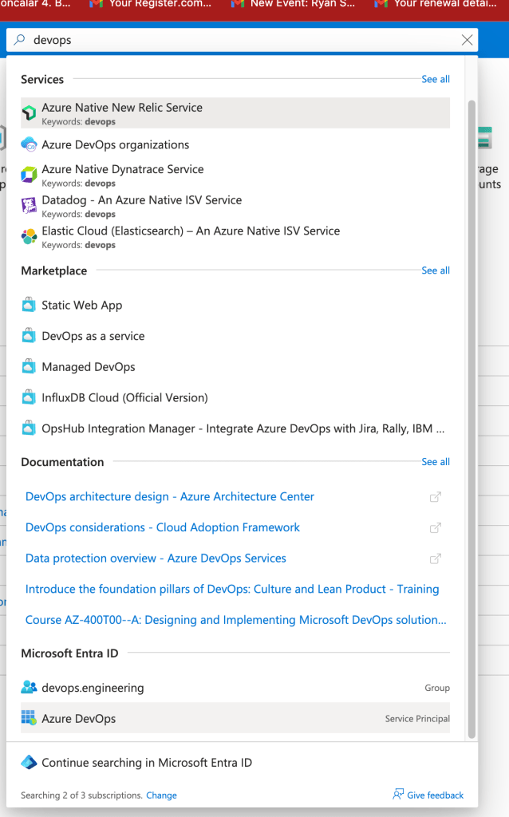See all Documentation results
509x817 pixels.
coord(436,462)
